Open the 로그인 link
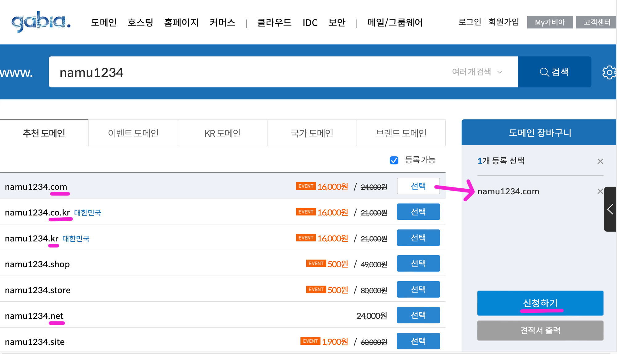Image resolution: width=617 pixels, height=354 pixels. click(469, 22)
